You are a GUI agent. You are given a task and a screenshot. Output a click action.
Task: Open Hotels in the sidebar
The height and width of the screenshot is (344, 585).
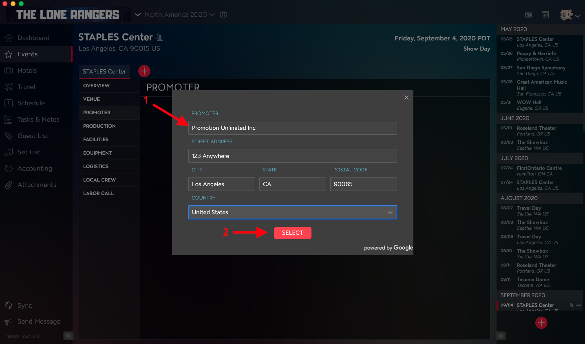[x=36, y=71]
